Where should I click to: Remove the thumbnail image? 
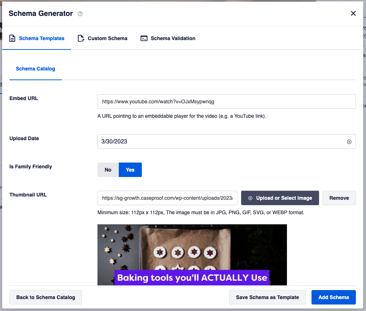tap(339, 198)
